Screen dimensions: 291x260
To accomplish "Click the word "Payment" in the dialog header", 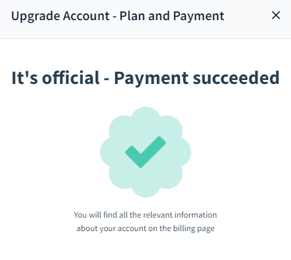I will [x=199, y=17].
